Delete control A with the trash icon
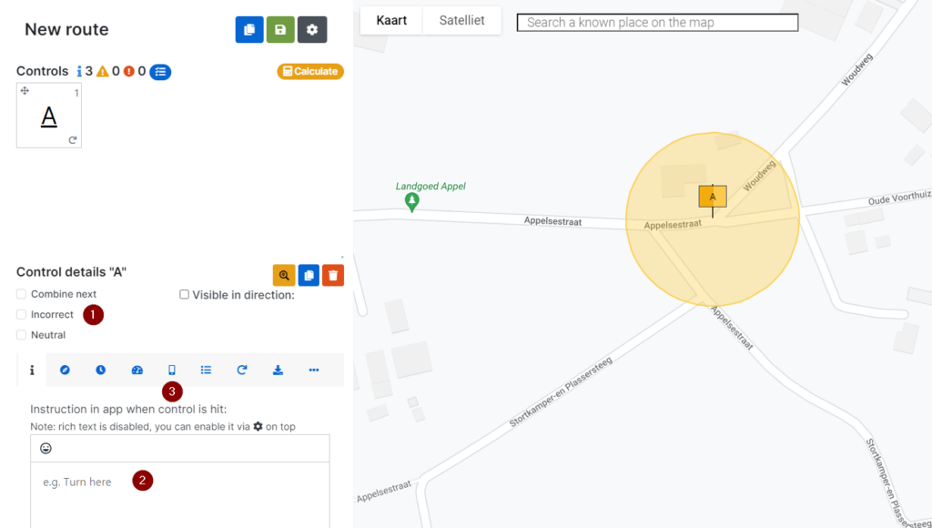The image size is (932, 528). 333,275
